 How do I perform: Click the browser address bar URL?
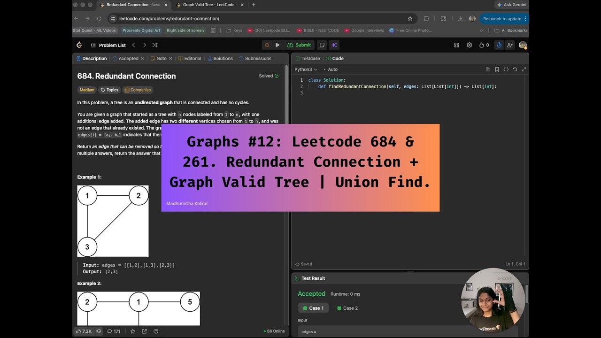point(169,19)
